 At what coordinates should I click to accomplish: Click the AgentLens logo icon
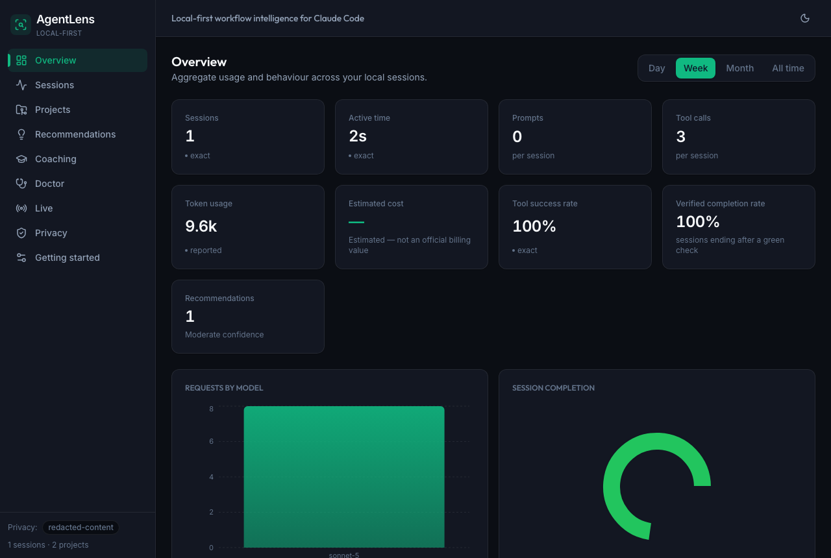(x=21, y=25)
